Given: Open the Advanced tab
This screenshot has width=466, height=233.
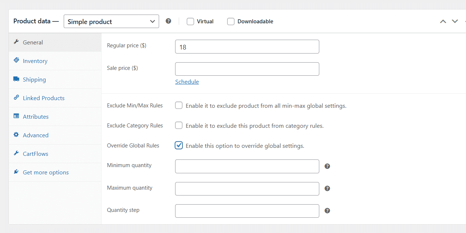Looking at the screenshot, I should [x=55, y=135].
